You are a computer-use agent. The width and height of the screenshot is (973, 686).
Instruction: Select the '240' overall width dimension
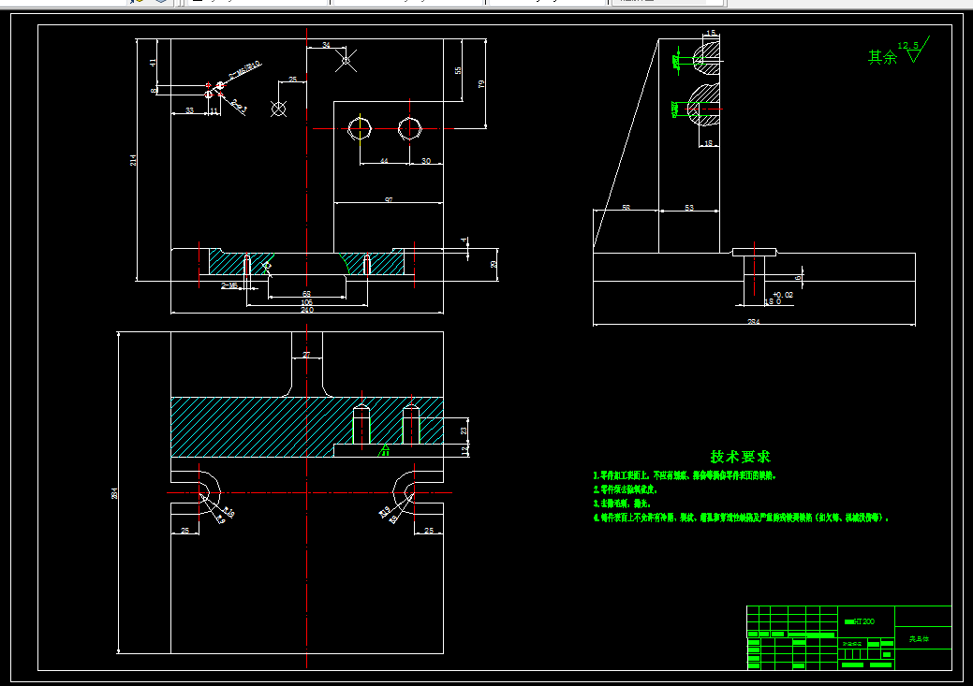tap(307, 310)
